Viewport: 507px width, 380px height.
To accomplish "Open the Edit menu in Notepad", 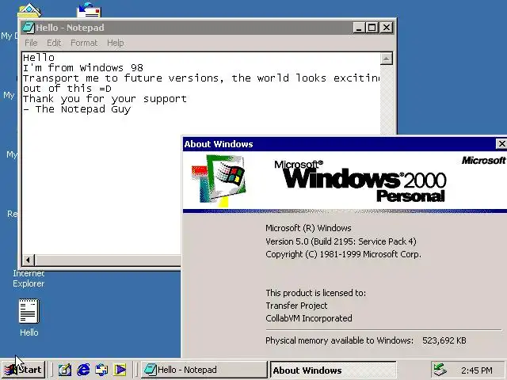I will [54, 43].
